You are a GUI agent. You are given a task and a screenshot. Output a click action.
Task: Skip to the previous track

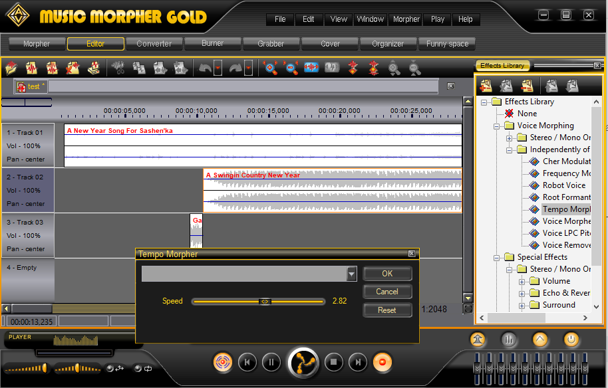[247, 363]
